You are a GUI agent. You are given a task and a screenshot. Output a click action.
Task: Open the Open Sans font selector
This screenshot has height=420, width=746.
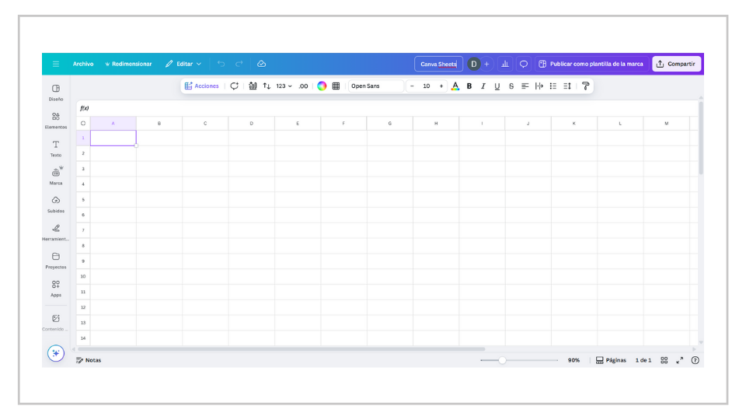click(x=376, y=86)
